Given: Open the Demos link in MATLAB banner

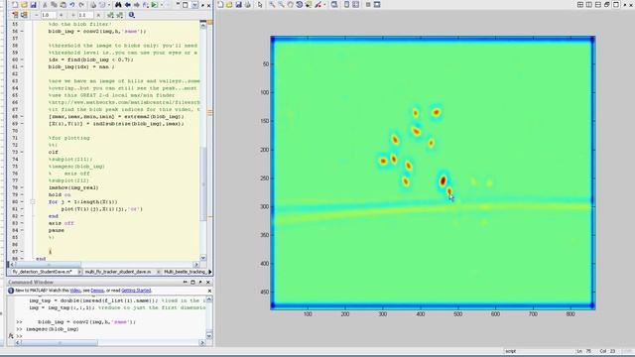Looking at the screenshot, I should click(97, 291).
